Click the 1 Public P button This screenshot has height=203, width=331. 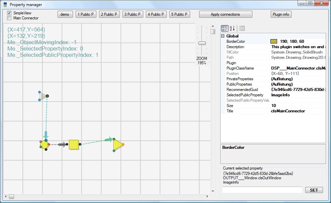86,14
